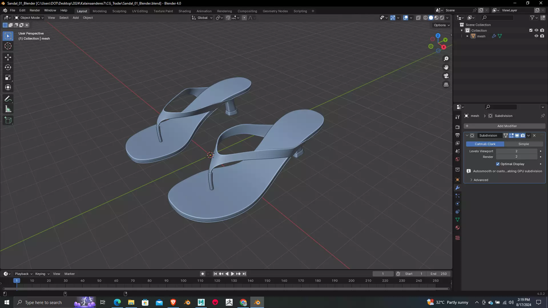The width and height of the screenshot is (548, 308).
Task: Exclude Collection from view layer checkbox
Action: pyautogui.click(x=531, y=30)
